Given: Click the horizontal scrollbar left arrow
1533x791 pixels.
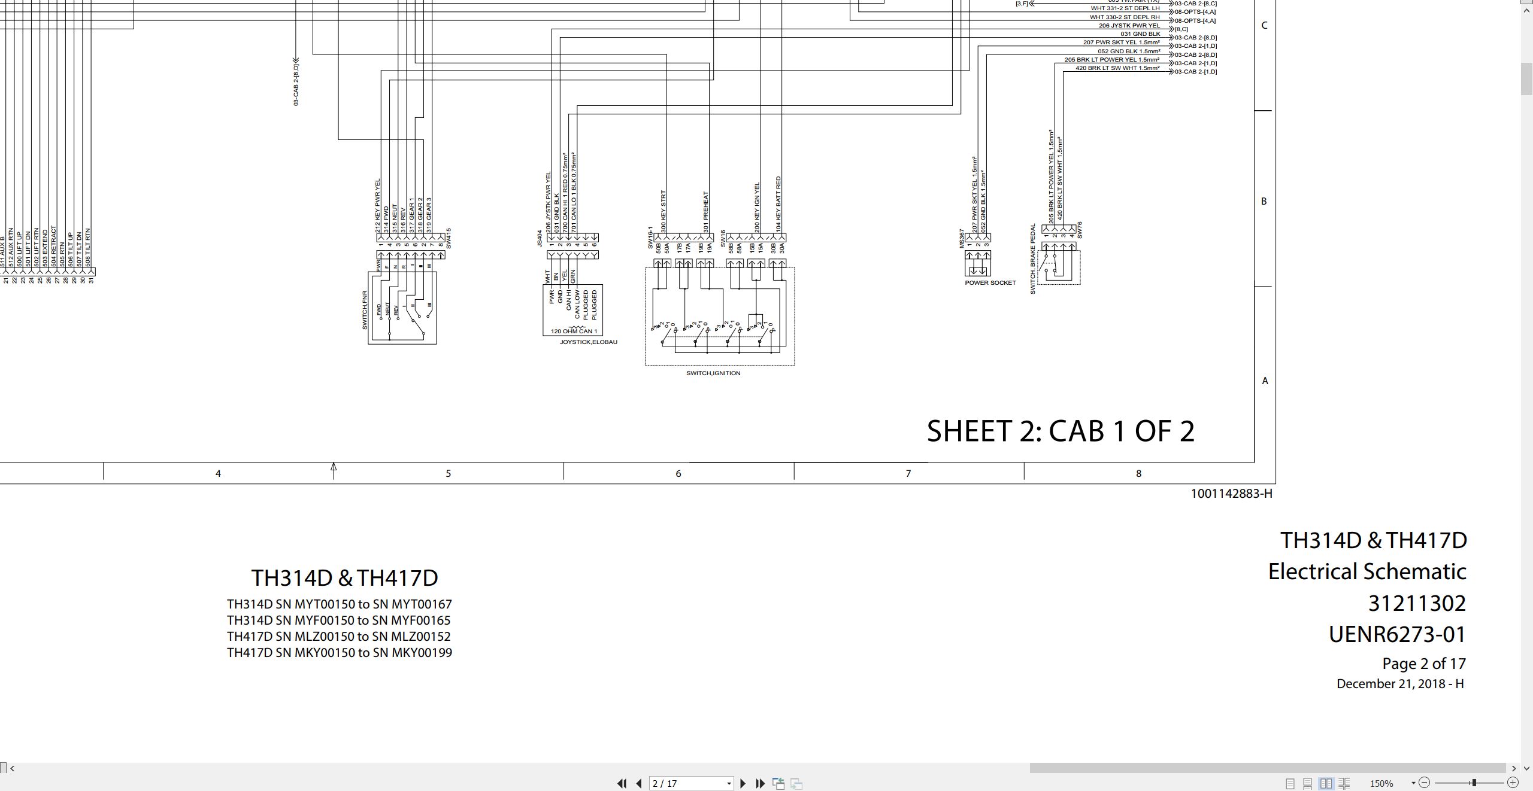Looking at the screenshot, I should (x=12, y=768).
